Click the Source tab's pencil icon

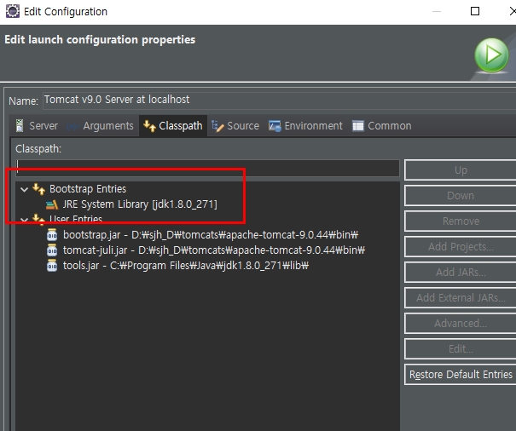coord(217,126)
